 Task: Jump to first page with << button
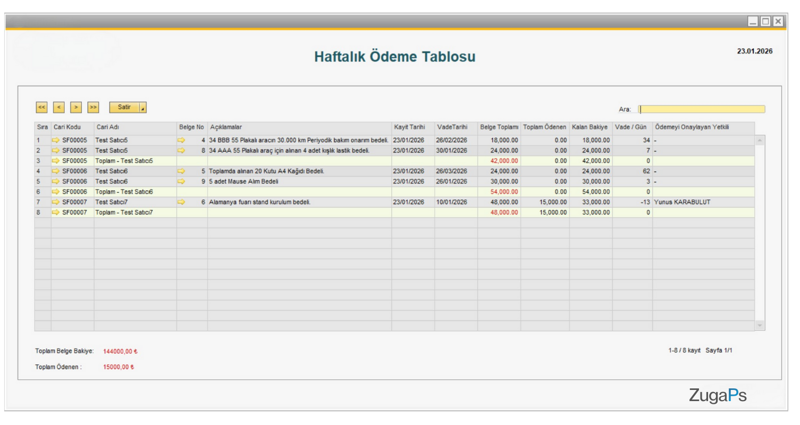click(41, 107)
